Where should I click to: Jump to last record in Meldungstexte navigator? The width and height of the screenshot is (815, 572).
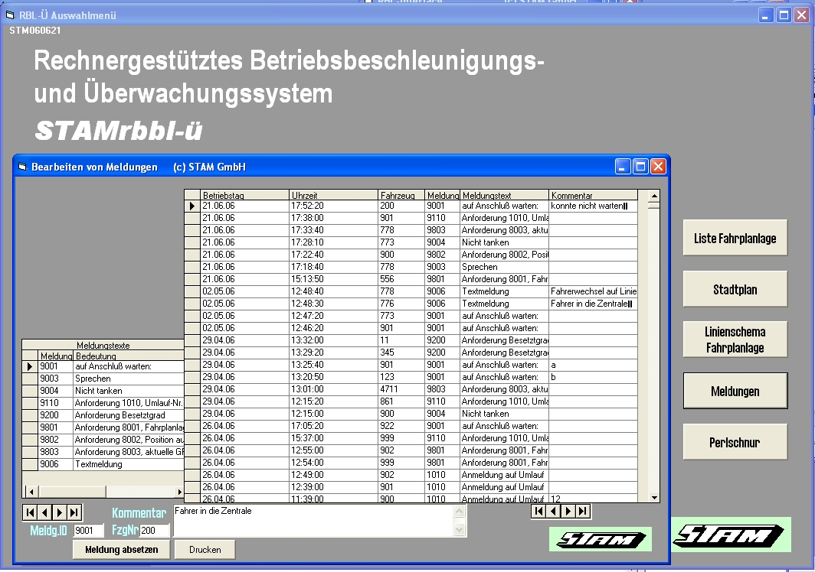(74, 512)
